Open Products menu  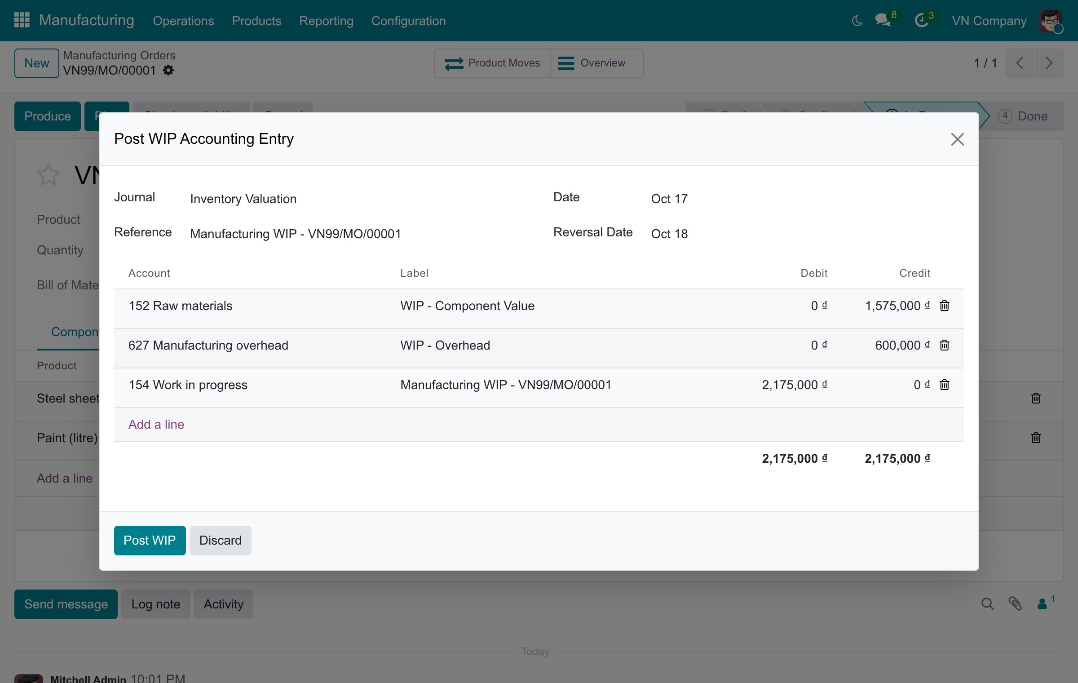click(x=256, y=21)
